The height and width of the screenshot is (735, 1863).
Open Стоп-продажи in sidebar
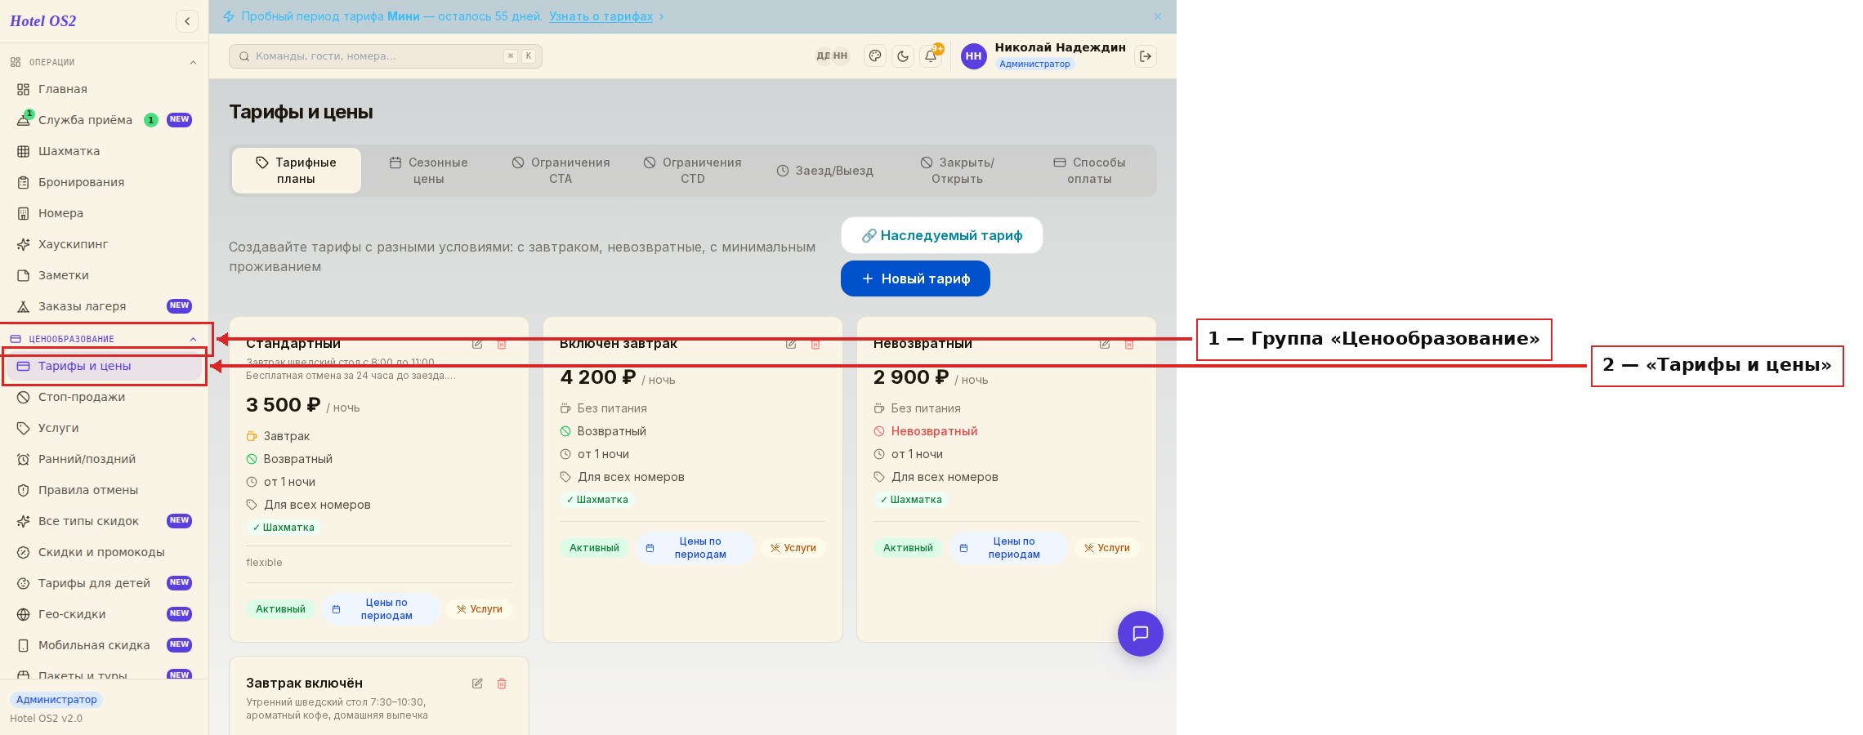pos(104,397)
